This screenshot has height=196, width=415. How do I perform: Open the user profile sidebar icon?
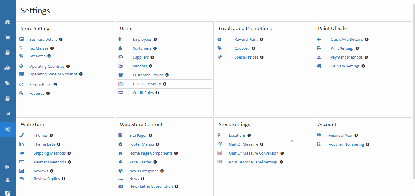click(x=8, y=180)
